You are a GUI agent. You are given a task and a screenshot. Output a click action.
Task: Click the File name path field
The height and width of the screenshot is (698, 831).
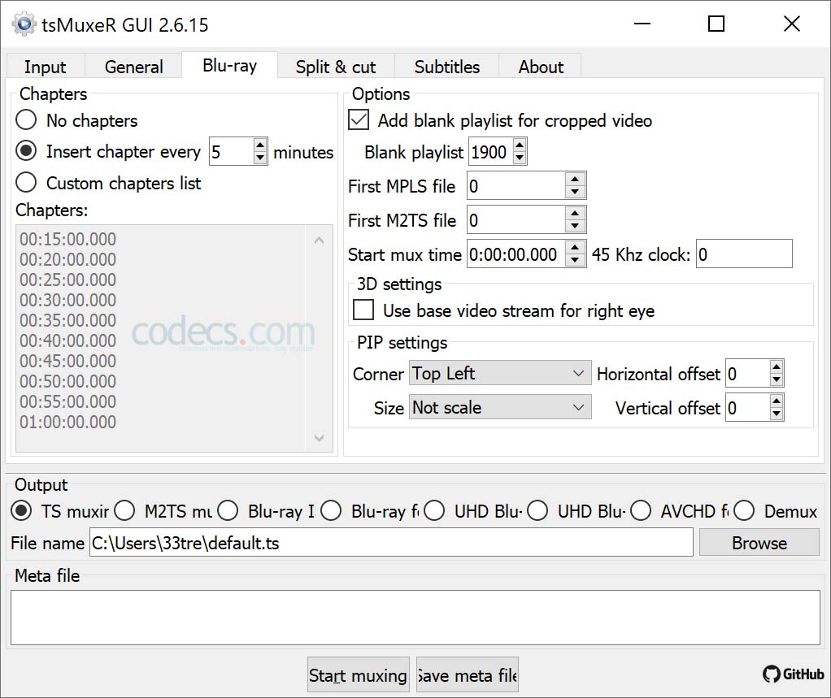391,543
